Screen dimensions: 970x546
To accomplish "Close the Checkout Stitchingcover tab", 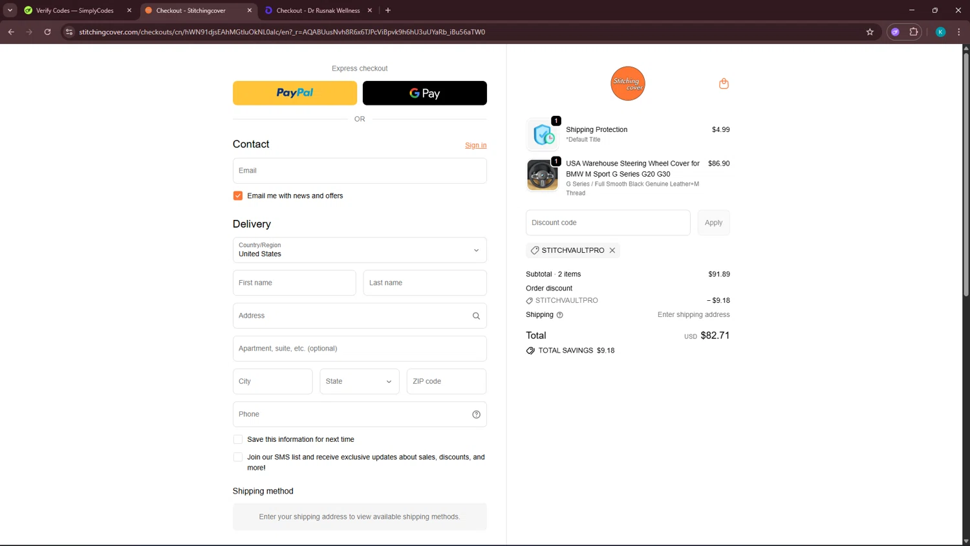I will pyautogui.click(x=250, y=10).
